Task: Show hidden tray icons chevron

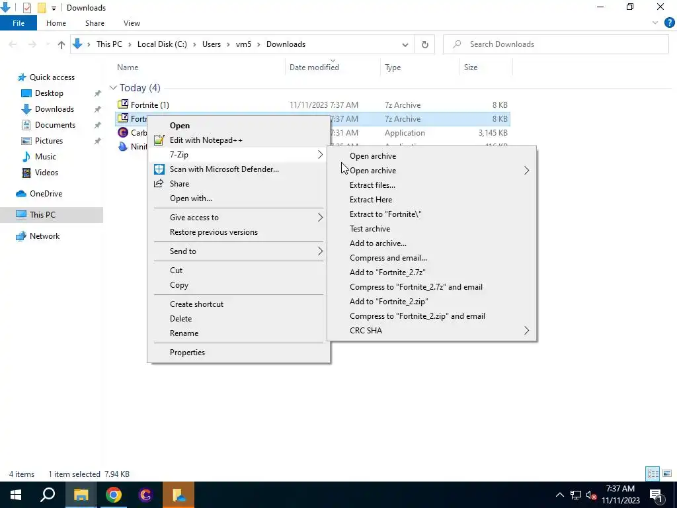Action: pos(559,495)
